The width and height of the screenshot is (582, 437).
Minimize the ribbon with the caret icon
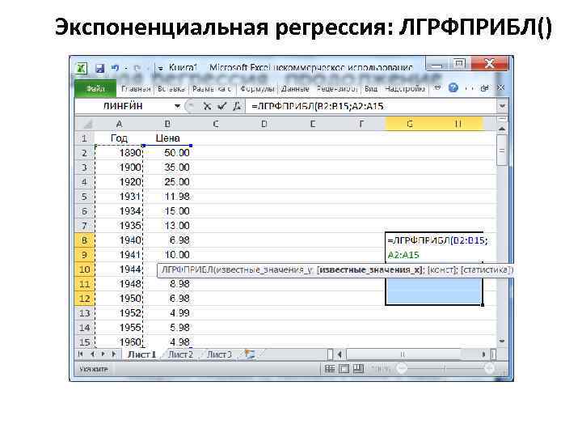(437, 88)
